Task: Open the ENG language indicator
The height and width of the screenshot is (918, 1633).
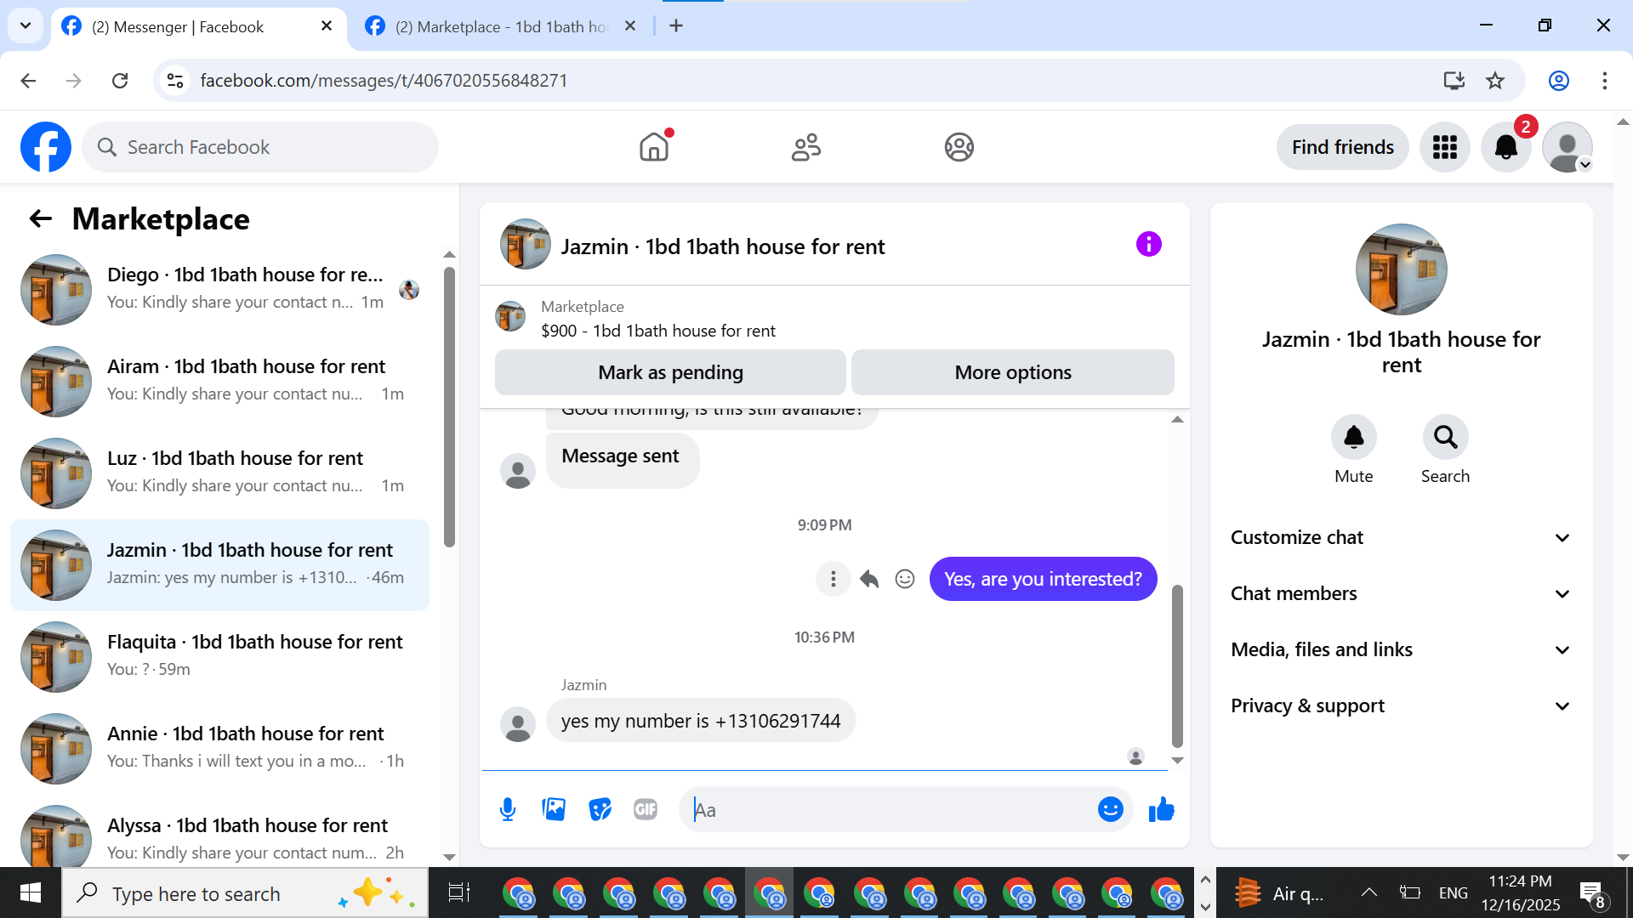Action: click(1453, 892)
